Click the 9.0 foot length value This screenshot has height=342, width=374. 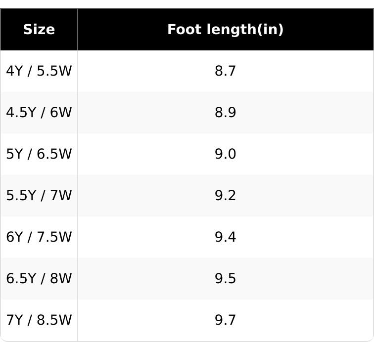click(225, 154)
